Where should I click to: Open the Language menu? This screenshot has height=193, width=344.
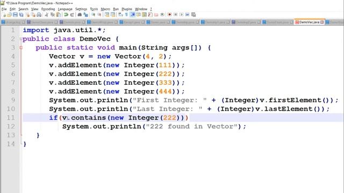pyautogui.click(x=65, y=9)
